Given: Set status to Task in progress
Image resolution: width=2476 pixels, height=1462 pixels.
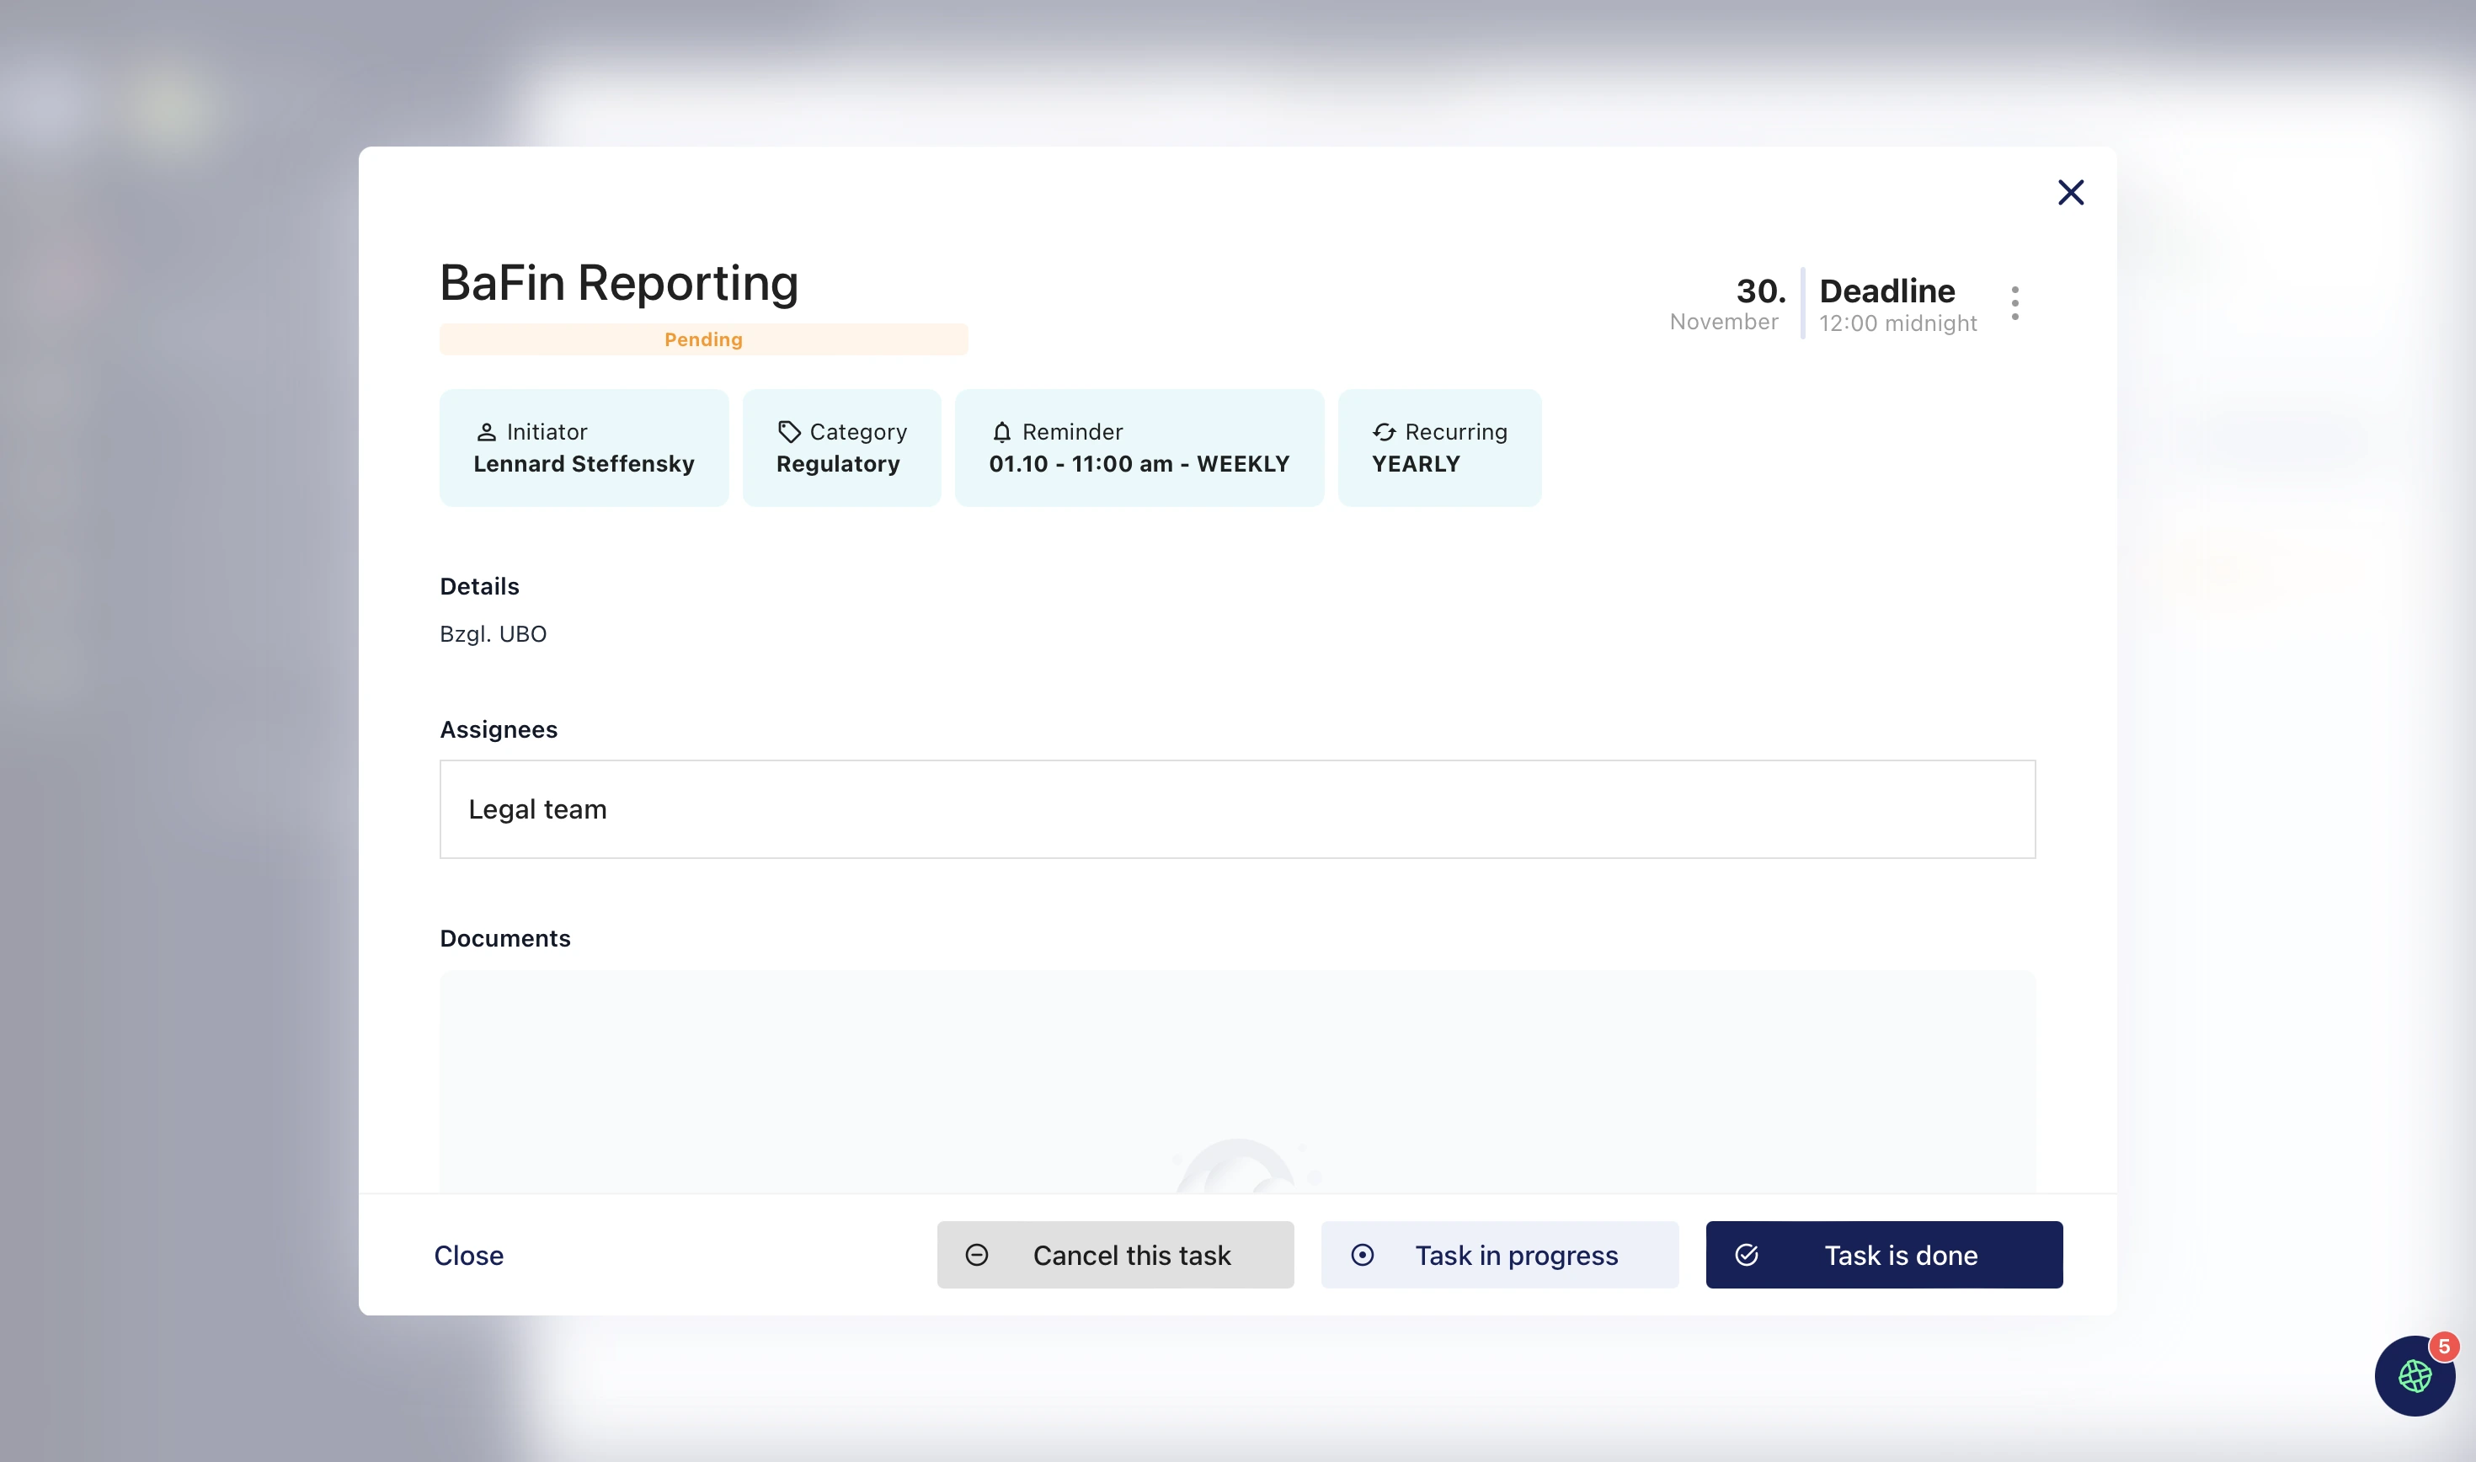Looking at the screenshot, I should (x=1499, y=1254).
